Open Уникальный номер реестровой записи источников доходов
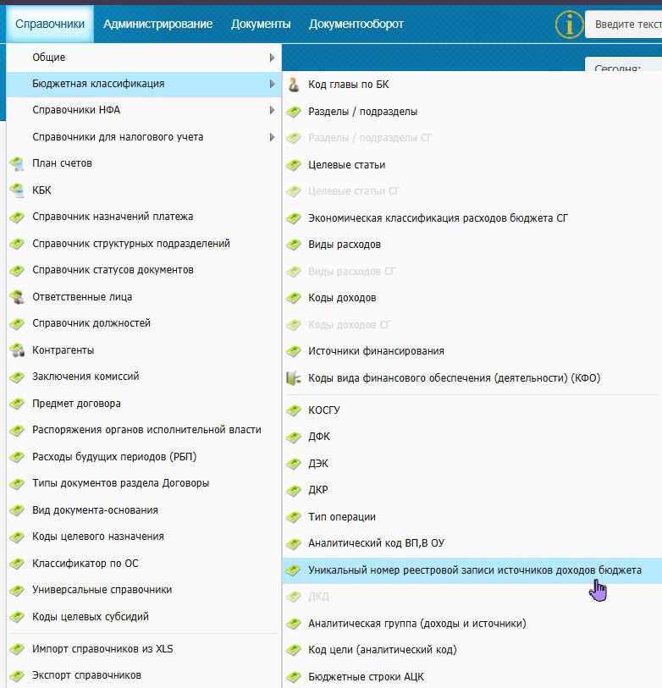 pyautogui.click(x=472, y=570)
